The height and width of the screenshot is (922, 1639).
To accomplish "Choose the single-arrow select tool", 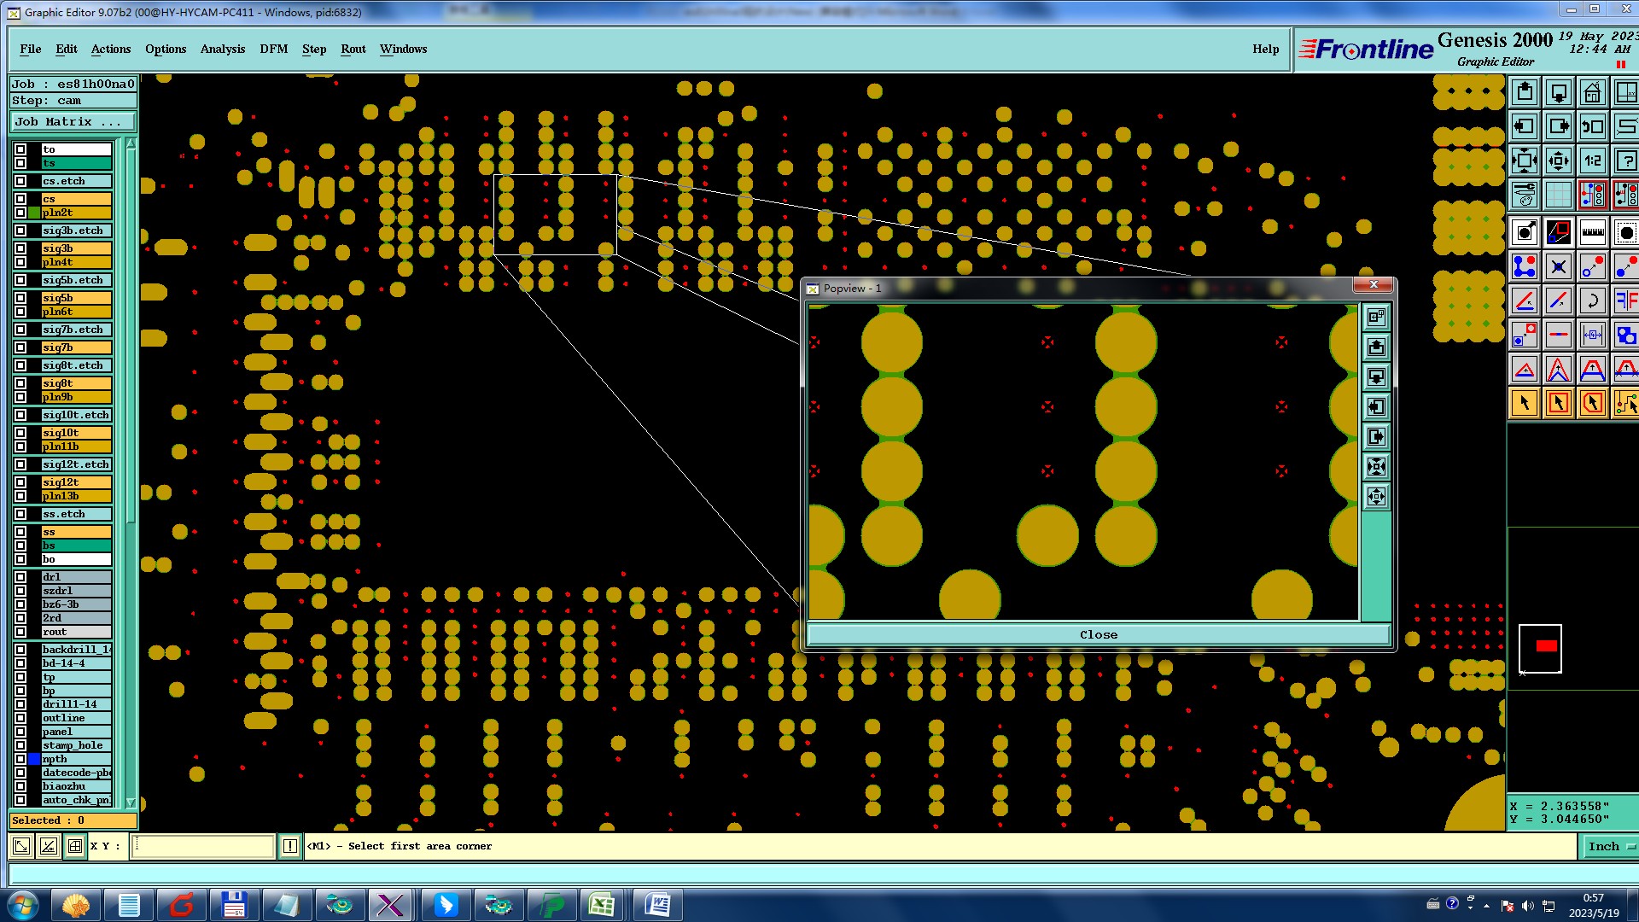I will 1524,403.
